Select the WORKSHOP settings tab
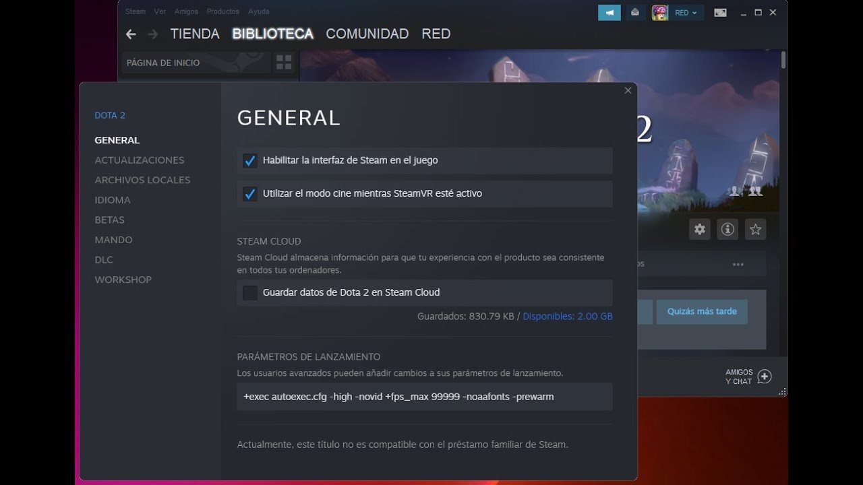The width and height of the screenshot is (863, 485). click(x=123, y=280)
